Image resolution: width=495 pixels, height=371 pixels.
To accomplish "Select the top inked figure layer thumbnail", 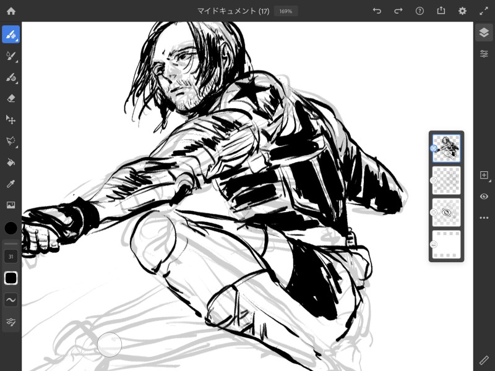I will [x=446, y=148].
